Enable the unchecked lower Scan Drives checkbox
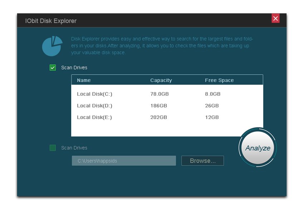Viewport: 304px width, 215px height. click(53, 148)
